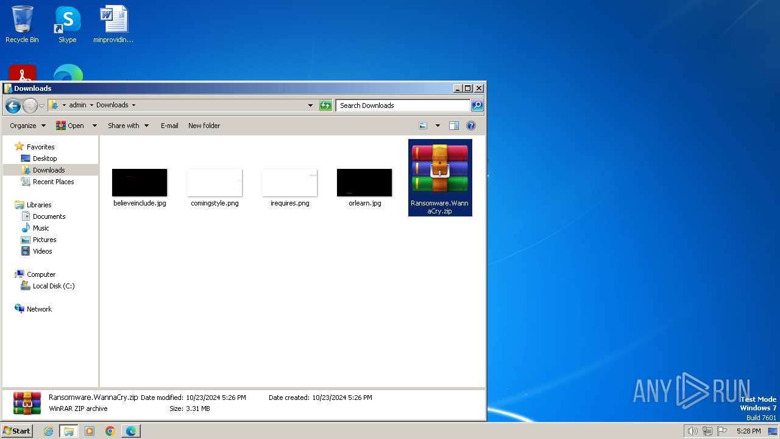
Task: Expand the address bar history dropdown
Action: point(311,105)
